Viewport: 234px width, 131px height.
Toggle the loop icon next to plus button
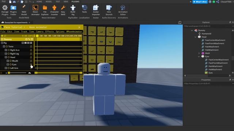click(5, 36)
